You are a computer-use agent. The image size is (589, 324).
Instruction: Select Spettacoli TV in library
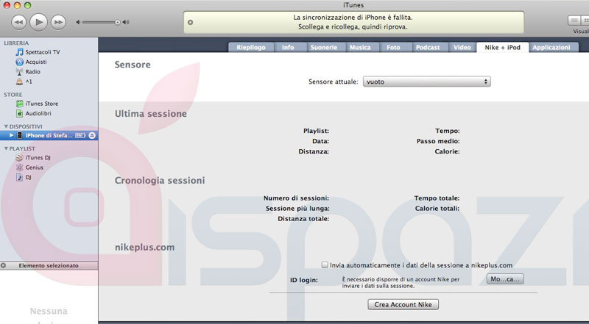[43, 51]
